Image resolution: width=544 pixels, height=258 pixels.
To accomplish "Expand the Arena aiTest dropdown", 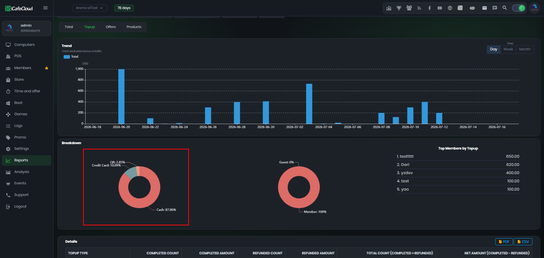I will point(90,8).
